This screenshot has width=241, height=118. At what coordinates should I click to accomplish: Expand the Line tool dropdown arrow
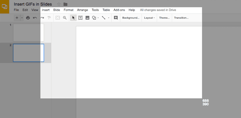coord(109,18)
